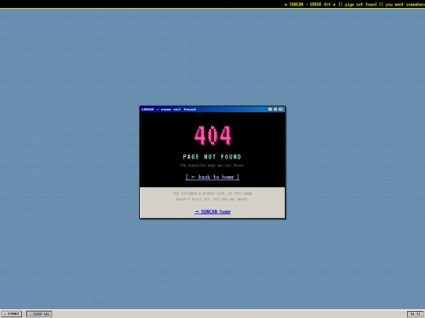
Task: Open the SUNCAN home link
Action: 213,211
